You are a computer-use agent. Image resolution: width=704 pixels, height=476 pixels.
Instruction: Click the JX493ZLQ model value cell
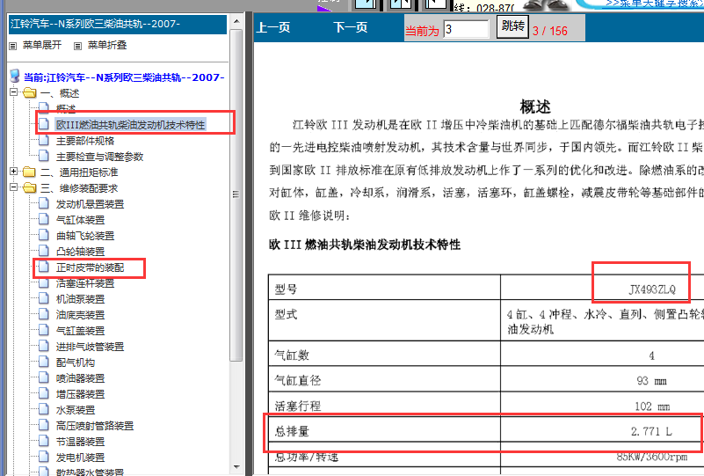[652, 289]
